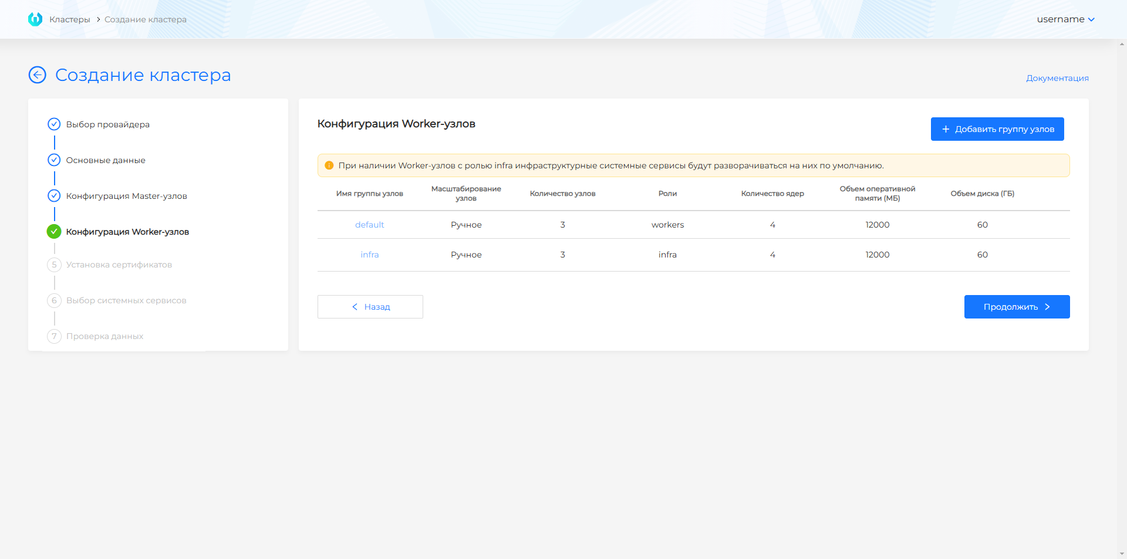Click the back arrow beside page title
Screen dimensions: 1127x559
[37, 75]
